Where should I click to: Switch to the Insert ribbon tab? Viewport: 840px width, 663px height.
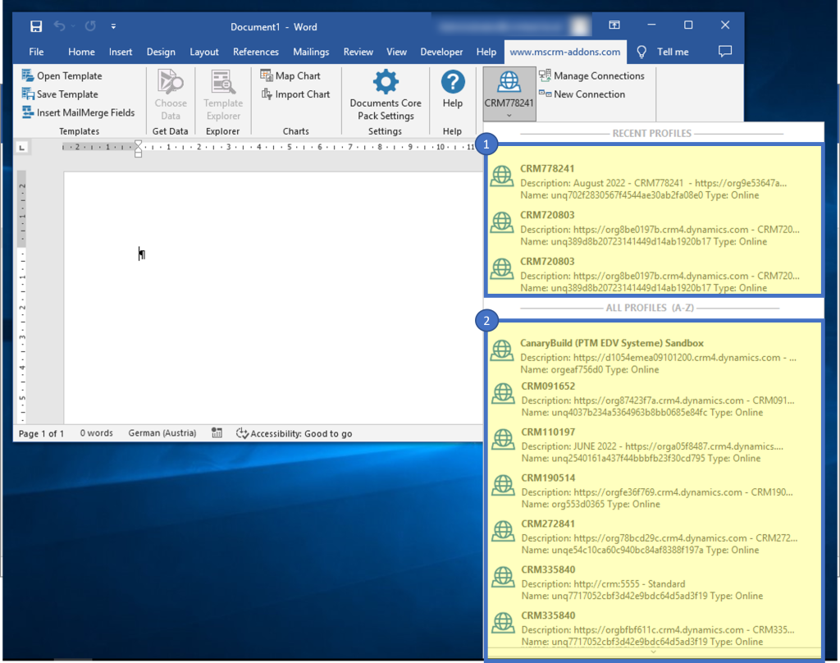[x=121, y=52]
